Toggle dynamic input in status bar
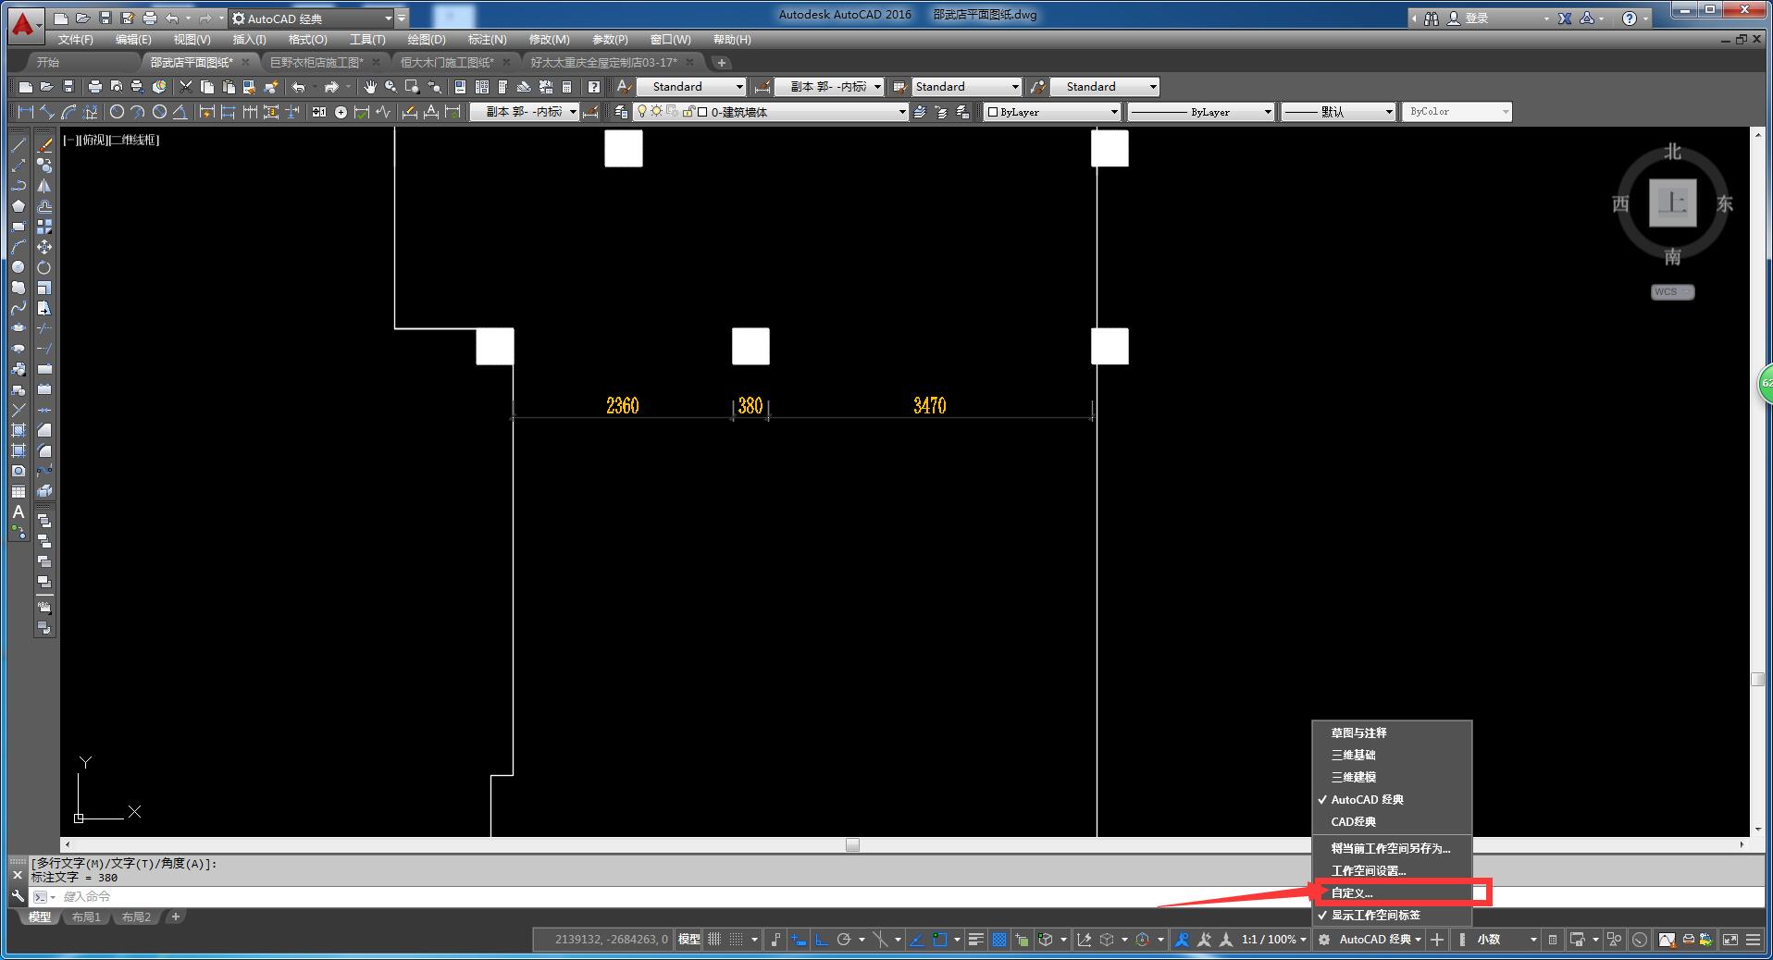Screen dimensions: 1773x960 pos(798,940)
